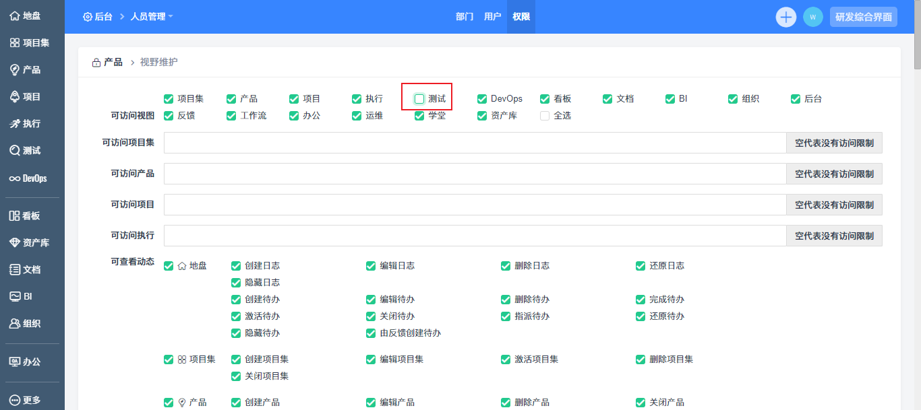
Task: Uncheck the 还原日志 checkbox
Action: point(641,266)
